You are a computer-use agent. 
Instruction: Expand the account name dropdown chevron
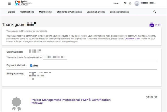click(x=155, y=3)
